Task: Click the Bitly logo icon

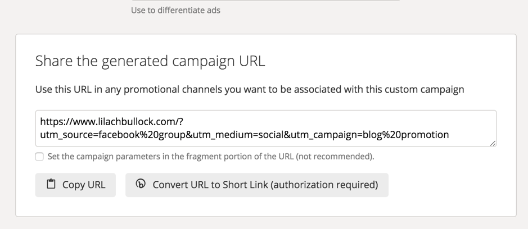Action: click(141, 184)
